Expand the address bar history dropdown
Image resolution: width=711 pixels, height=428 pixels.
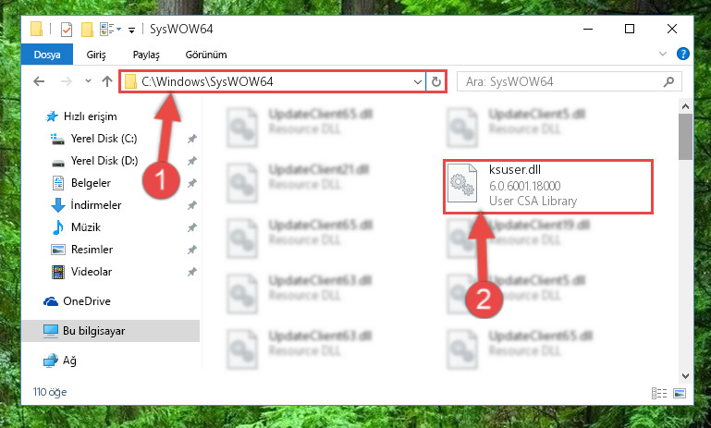tap(417, 82)
